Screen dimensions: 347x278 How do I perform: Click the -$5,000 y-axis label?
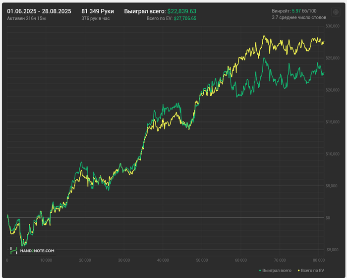pos(332,250)
